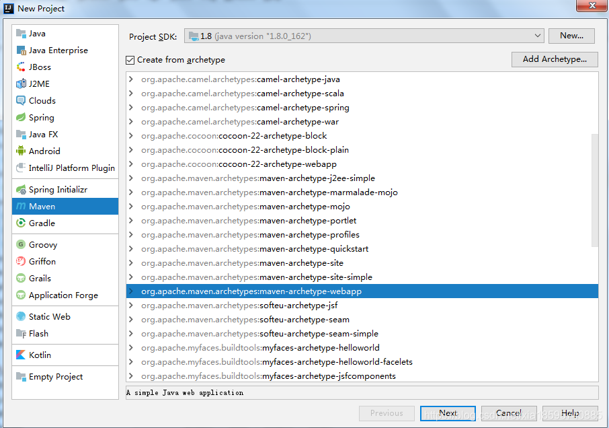Click the Spring leaf icon
The height and width of the screenshot is (428, 609).
tap(21, 117)
